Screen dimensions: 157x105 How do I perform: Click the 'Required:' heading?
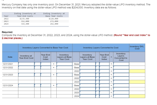tap(7, 32)
